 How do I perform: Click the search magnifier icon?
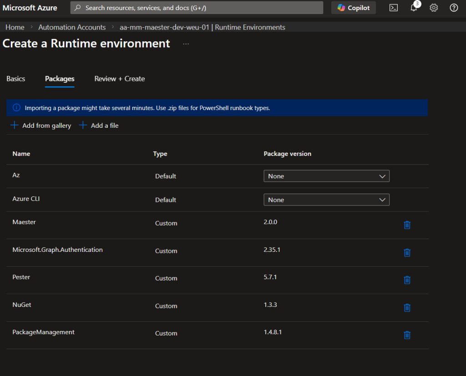click(x=77, y=8)
